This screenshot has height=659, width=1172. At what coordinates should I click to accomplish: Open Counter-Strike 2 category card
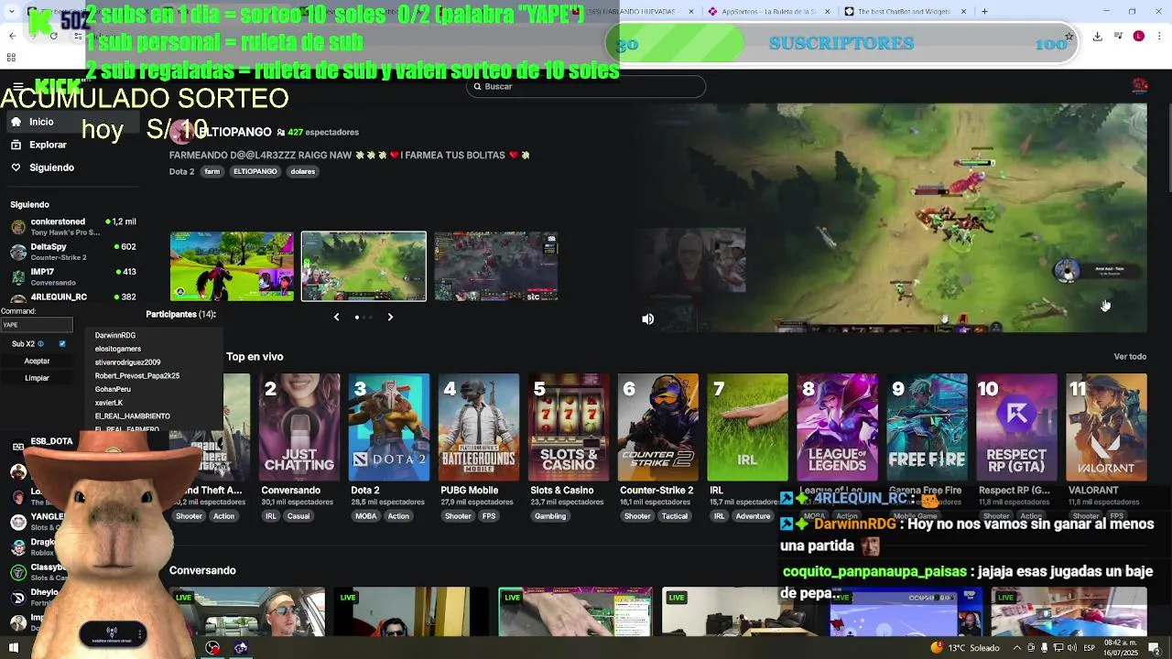(x=658, y=427)
